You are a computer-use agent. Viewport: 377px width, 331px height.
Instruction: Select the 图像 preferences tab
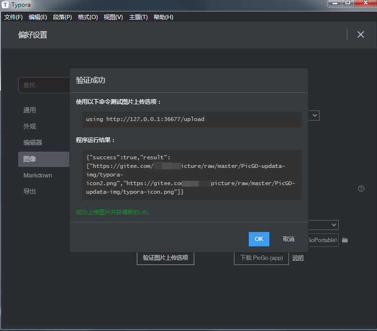tap(44, 159)
